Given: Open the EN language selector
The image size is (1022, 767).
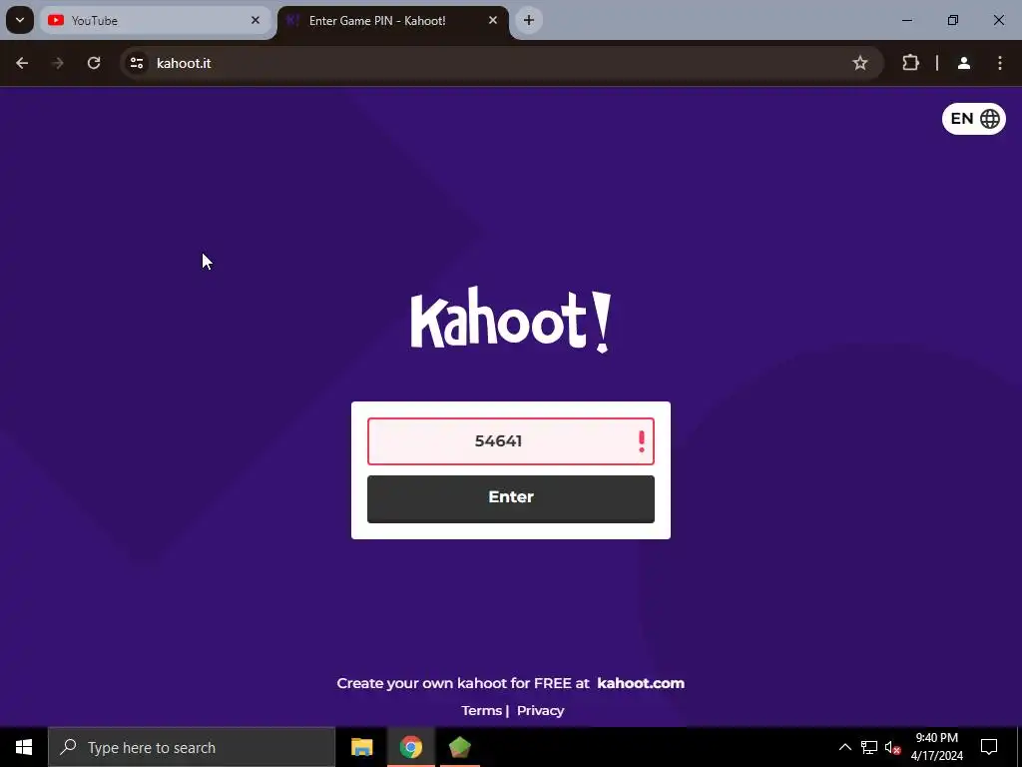Looking at the screenshot, I should point(974,119).
